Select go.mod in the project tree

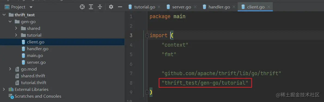[x=29, y=69]
